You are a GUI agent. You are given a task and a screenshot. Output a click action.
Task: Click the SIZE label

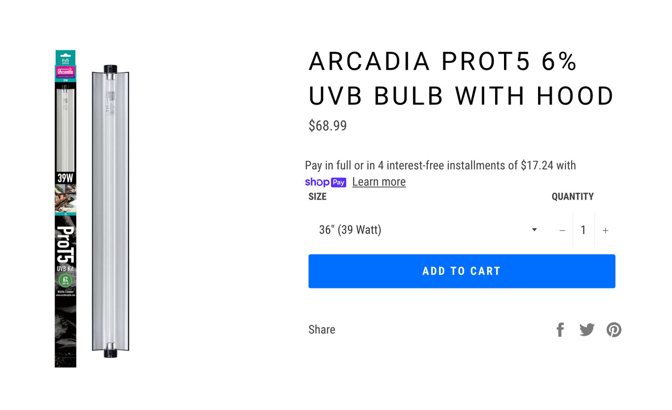coord(317,196)
